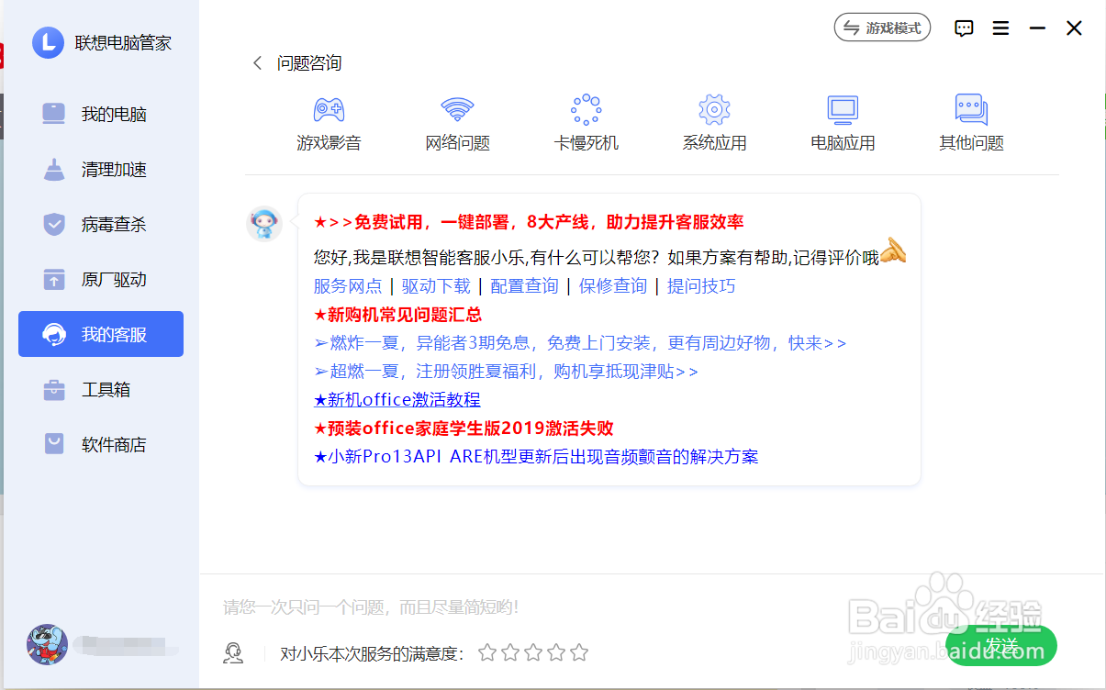Screen dimensions: 1106x690
Task: Select the 网络问题 wifi category icon
Action: (x=457, y=110)
